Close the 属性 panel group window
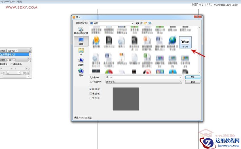 (30, 58)
